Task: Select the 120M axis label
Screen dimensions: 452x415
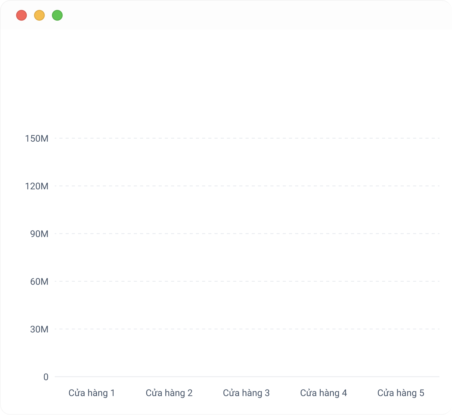Action: [x=37, y=186]
